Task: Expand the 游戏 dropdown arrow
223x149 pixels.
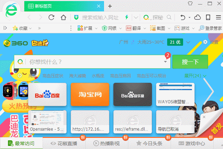Action: pyautogui.click(x=193, y=28)
